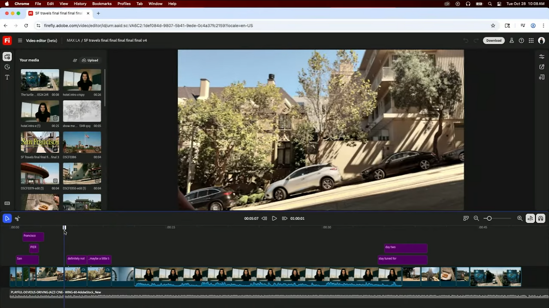Open the audio panel icon in the right sidebar
Screen dimensions: 549x308
coord(542,77)
